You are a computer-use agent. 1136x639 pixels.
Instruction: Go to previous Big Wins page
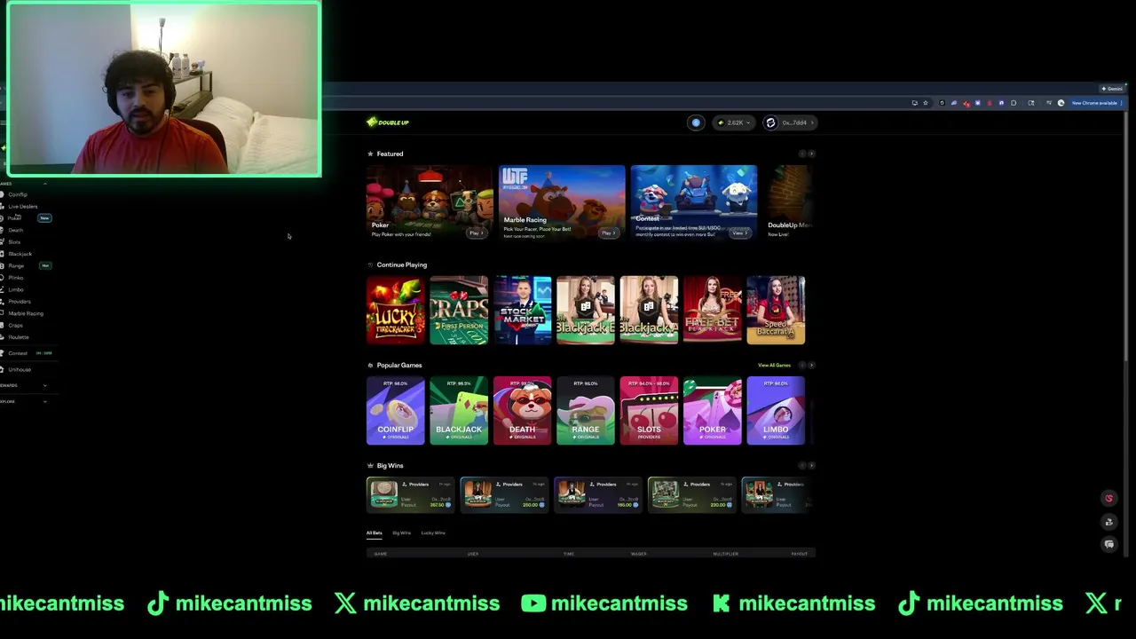[x=802, y=465]
